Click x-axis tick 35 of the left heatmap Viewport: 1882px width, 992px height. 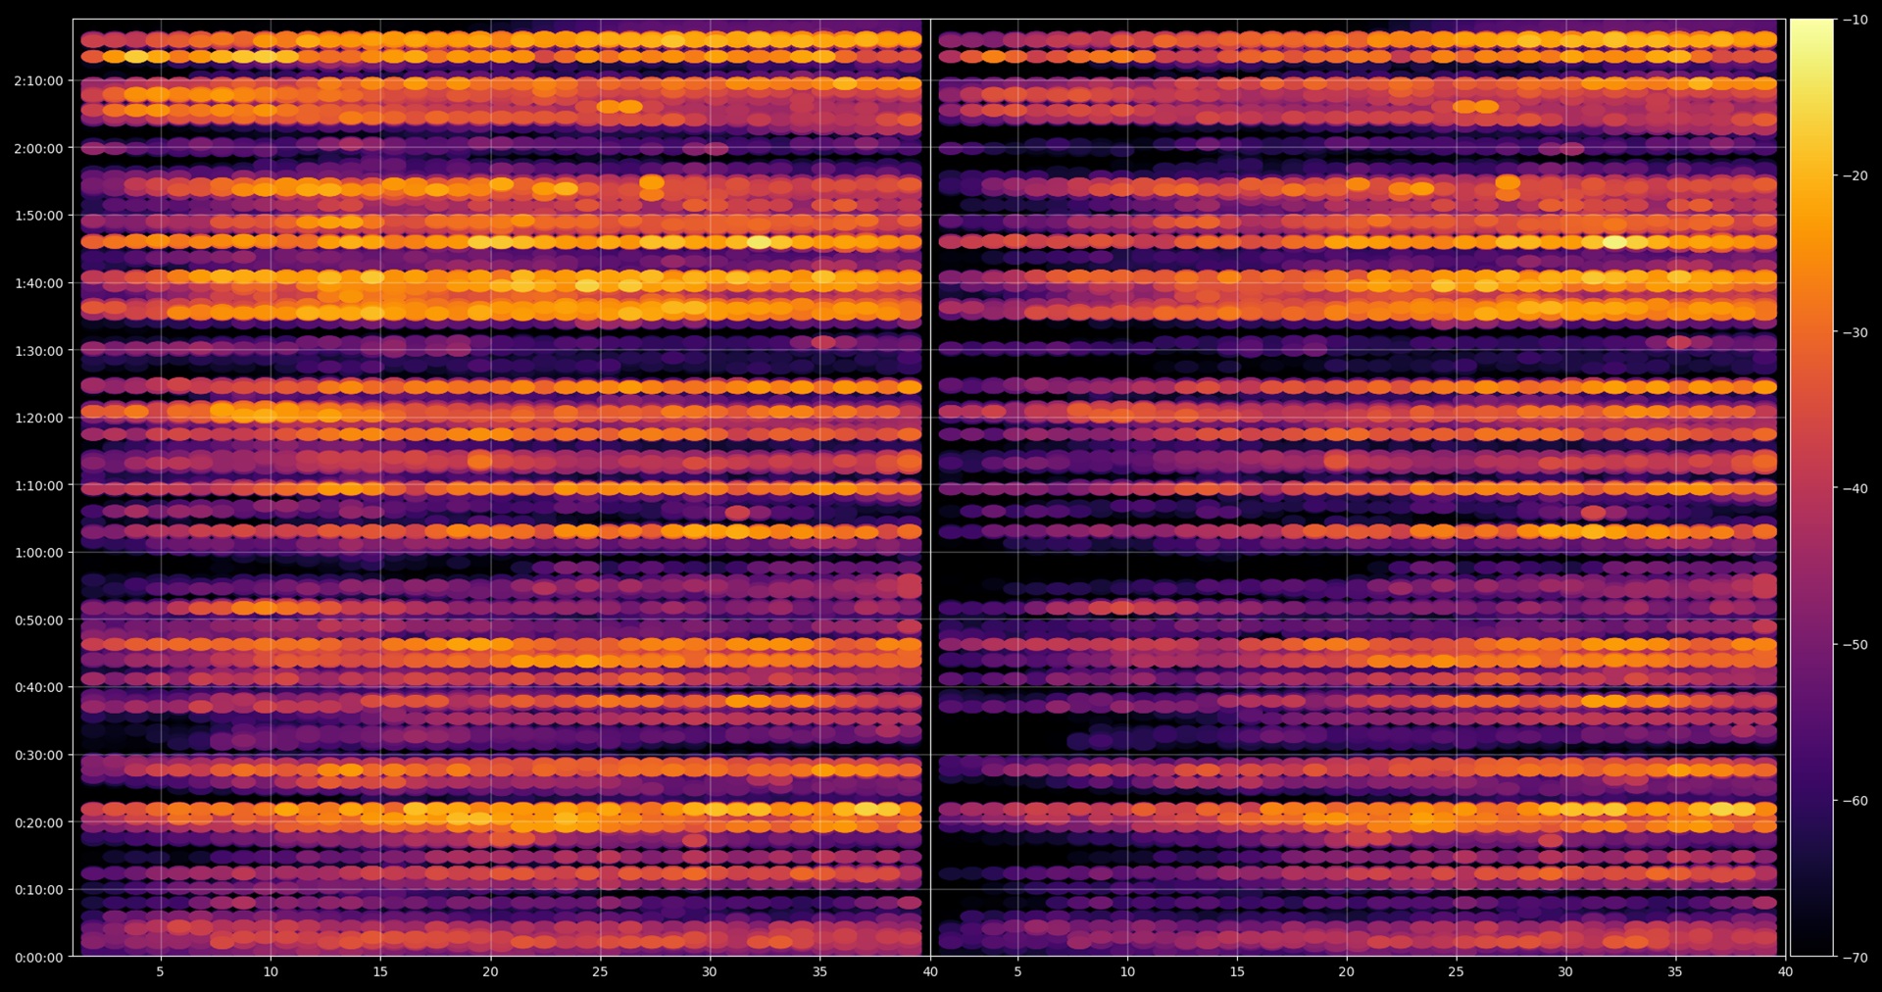point(819,971)
